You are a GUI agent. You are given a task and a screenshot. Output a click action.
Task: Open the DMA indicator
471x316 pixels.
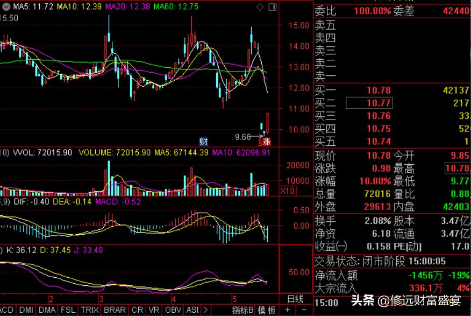47,310
